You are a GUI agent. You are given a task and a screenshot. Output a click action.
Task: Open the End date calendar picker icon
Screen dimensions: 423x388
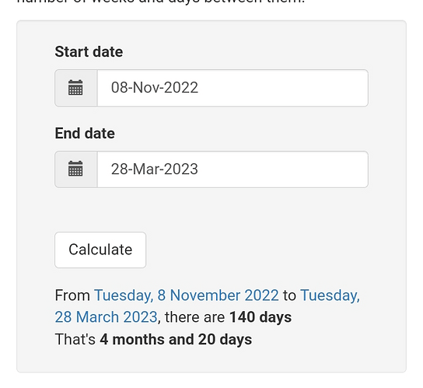(x=75, y=170)
